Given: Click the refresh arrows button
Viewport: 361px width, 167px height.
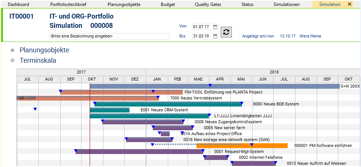Looking at the screenshot, I should tap(226, 32).
